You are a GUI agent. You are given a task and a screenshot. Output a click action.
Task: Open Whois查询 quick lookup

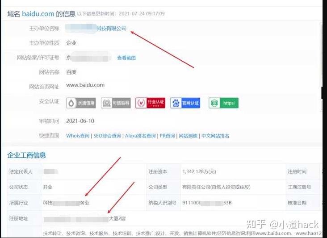[78, 136]
